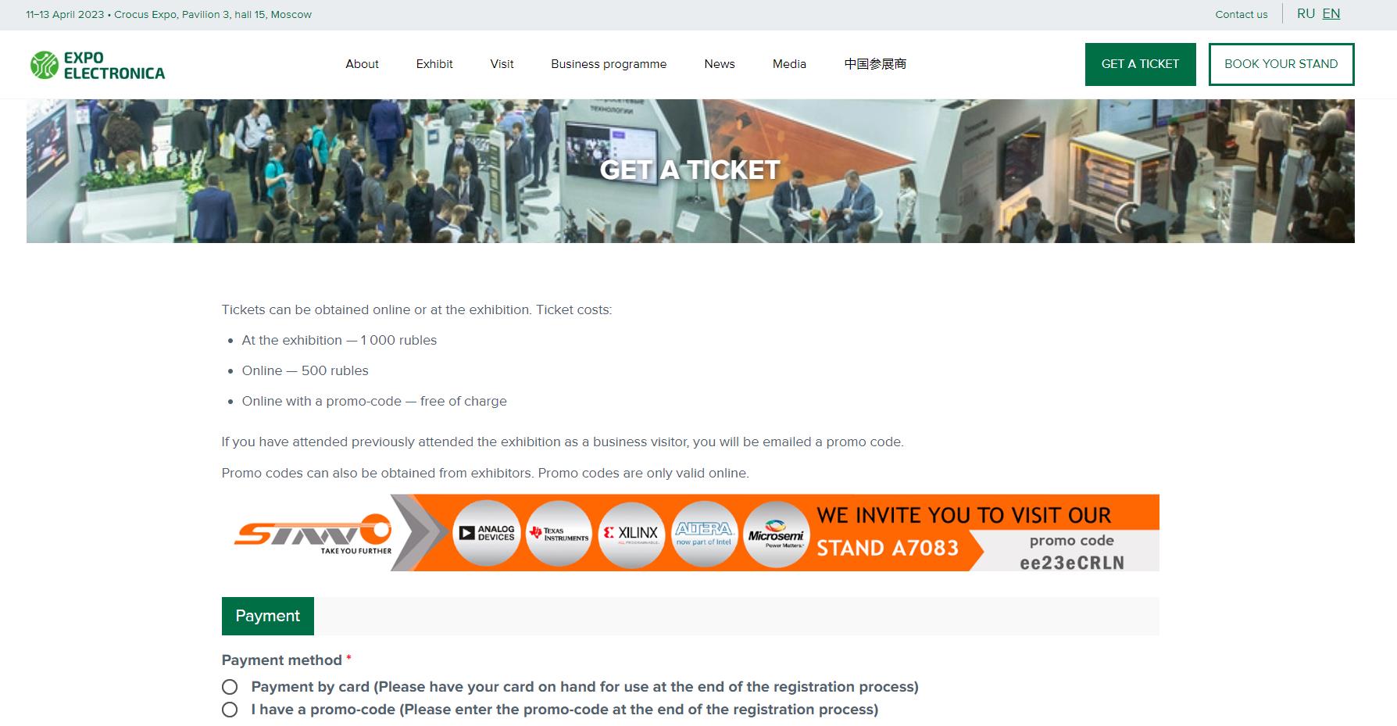
Task: Open the Media menu
Action: (789, 64)
